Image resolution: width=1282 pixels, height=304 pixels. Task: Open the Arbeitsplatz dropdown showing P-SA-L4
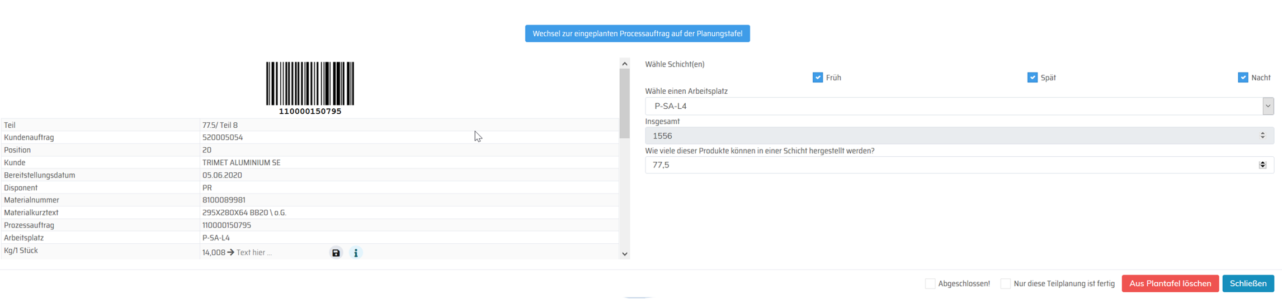(1267, 106)
